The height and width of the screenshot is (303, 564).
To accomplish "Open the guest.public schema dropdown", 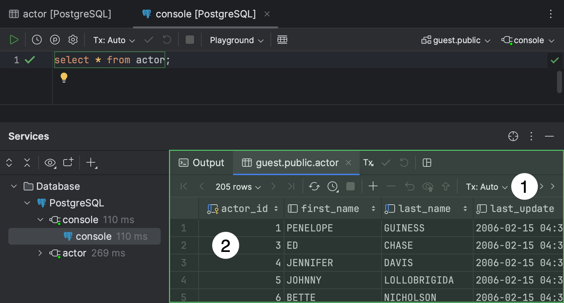I will (x=456, y=40).
